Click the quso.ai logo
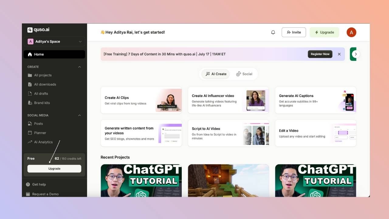389x219 pixels. pyautogui.click(x=38, y=30)
